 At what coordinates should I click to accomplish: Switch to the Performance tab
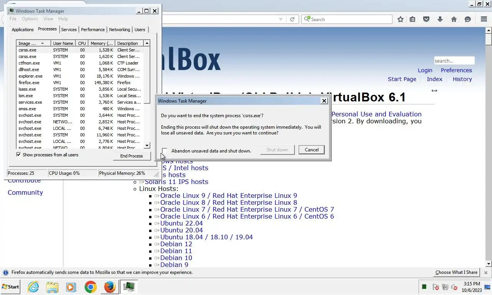pos(93,30)
